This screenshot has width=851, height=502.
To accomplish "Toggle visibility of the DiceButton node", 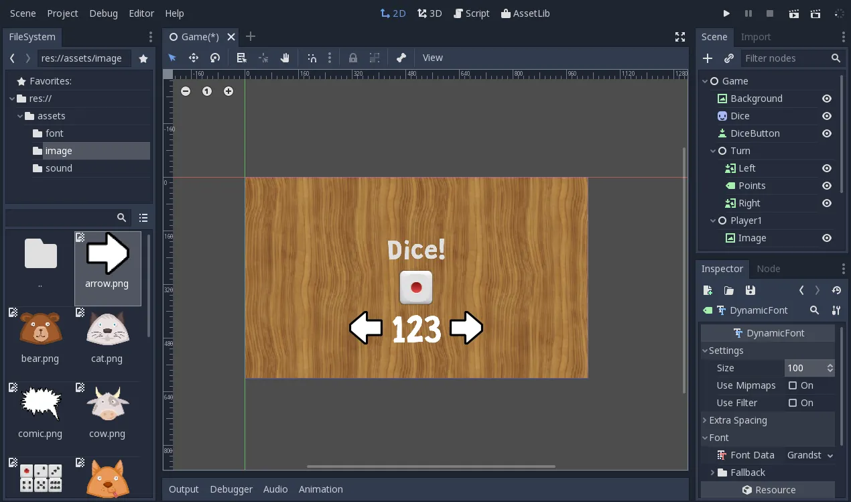I will 827,133.
